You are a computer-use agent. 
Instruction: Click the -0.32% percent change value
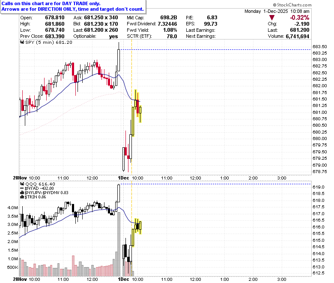tap(299, 18)
